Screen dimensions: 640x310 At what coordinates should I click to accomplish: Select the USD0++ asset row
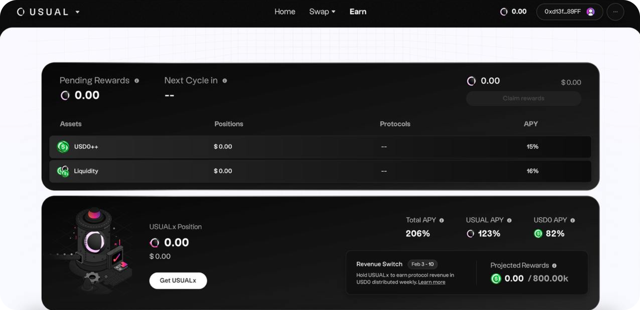point(320,147)
